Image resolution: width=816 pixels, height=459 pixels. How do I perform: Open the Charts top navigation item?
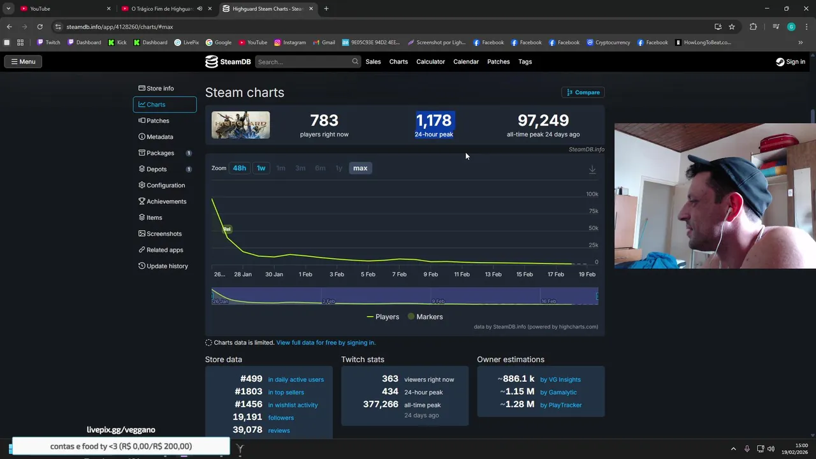(x=398, y=62)
